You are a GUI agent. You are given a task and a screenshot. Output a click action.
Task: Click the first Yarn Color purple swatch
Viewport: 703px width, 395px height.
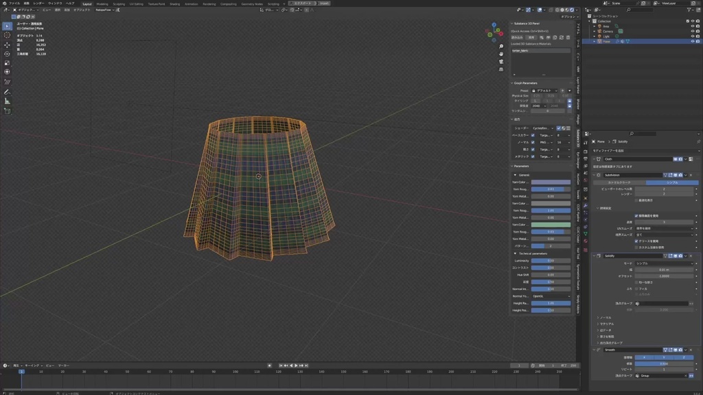click(551, 182)
